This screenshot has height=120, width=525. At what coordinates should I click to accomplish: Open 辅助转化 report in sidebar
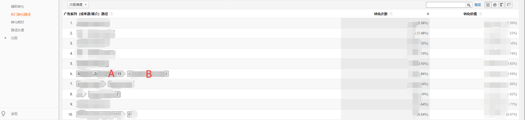pos(18,6)
